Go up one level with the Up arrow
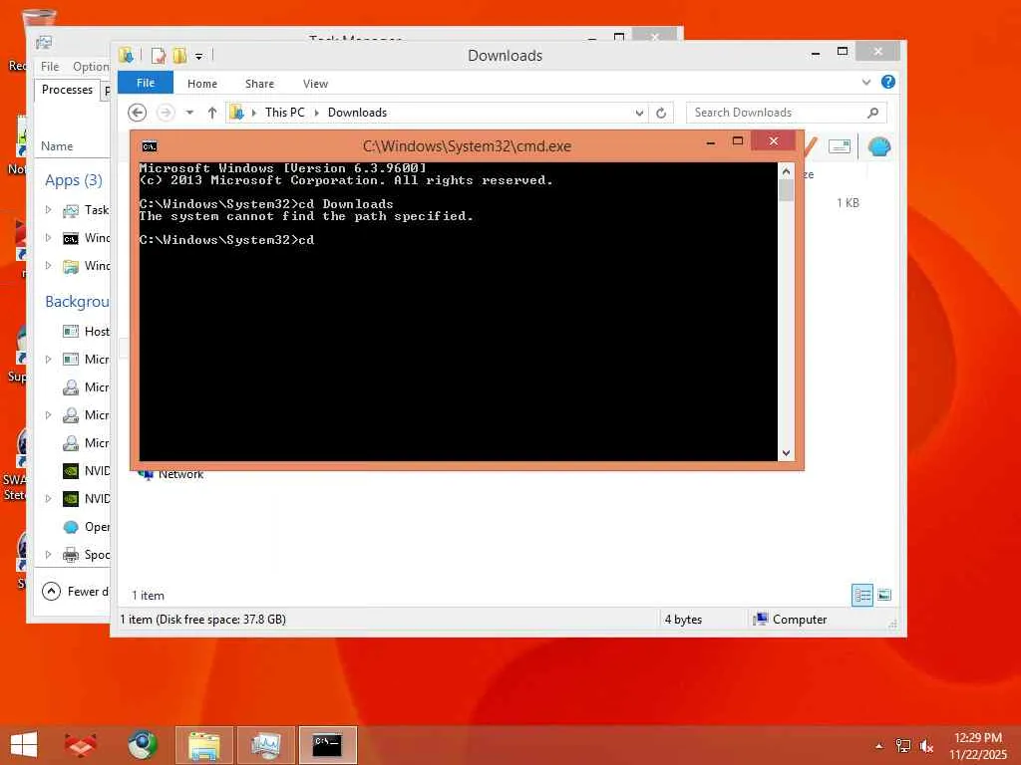1021x765 pixels. (211, 113)
